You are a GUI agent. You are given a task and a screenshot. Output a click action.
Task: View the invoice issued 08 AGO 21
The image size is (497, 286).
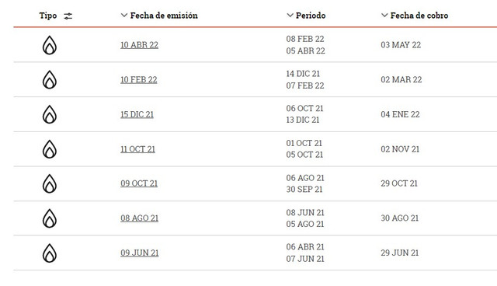[140, 218]
